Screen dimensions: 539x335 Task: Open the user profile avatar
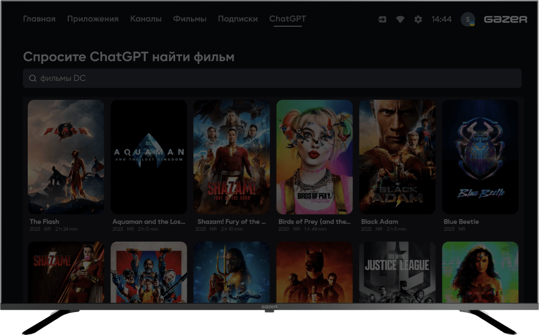click(x=468, y=20)
